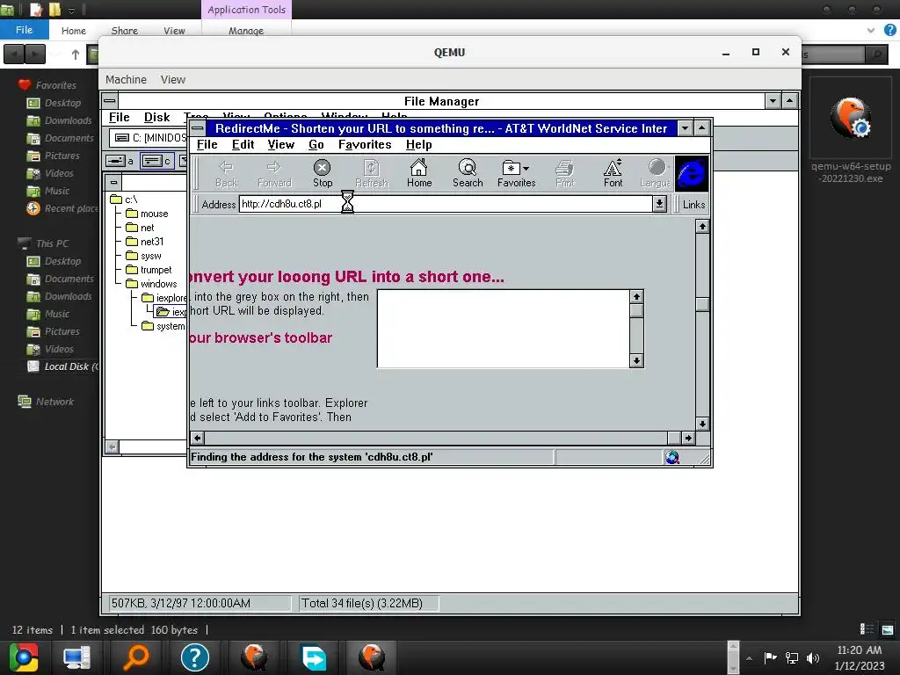Open Downloads under Favorites in sidebar
Viewport: 900px width, 675px height.
tap(60, 120)
